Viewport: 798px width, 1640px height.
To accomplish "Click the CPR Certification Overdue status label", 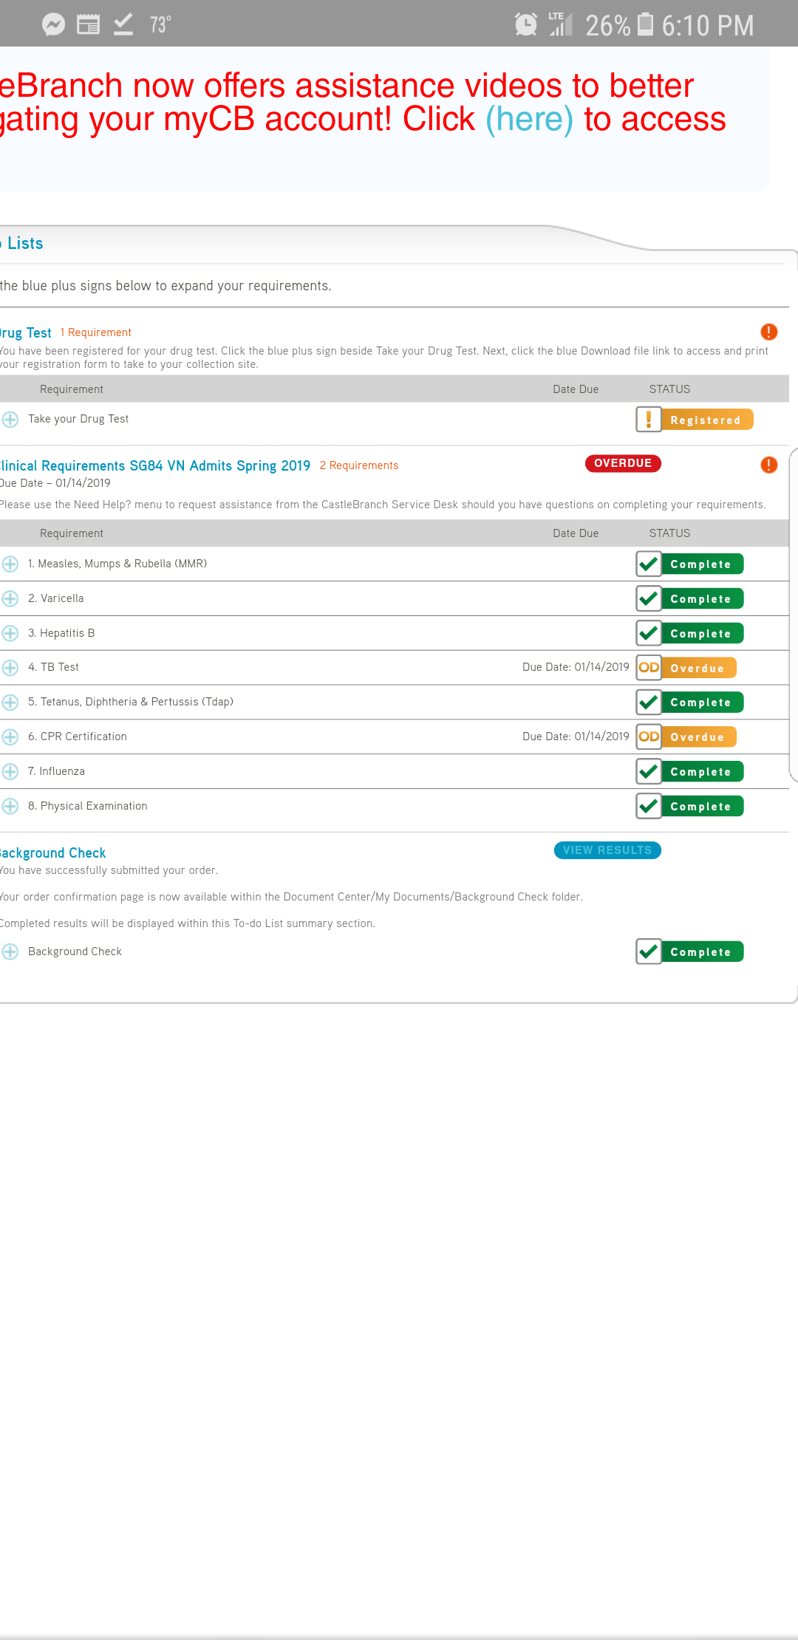I will click(698, 737).
